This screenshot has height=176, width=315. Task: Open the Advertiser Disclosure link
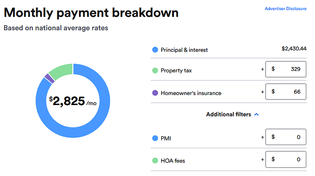tap(285, 9)
